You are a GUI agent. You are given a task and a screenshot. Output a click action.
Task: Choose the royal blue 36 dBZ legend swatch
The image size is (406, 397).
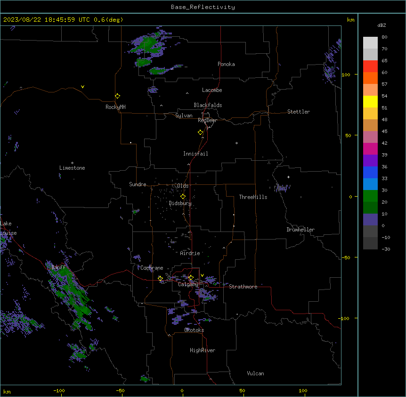(370, 172)
